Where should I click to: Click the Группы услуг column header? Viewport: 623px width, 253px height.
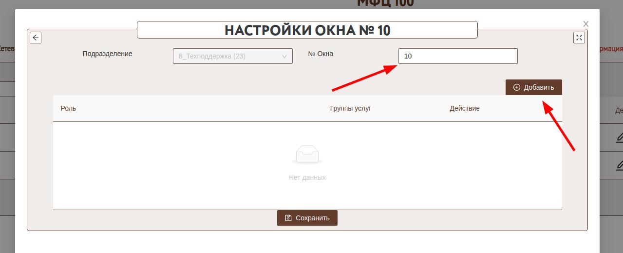pos(351,108)
